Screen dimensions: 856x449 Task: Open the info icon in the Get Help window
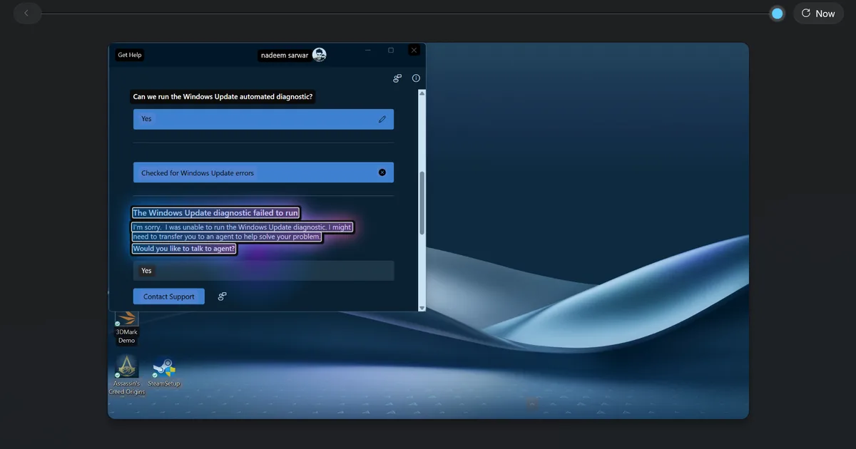416,78
